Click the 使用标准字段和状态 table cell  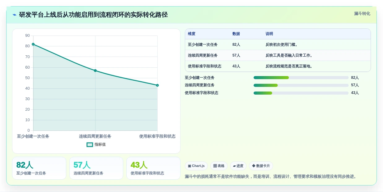[x=205, y=66]
